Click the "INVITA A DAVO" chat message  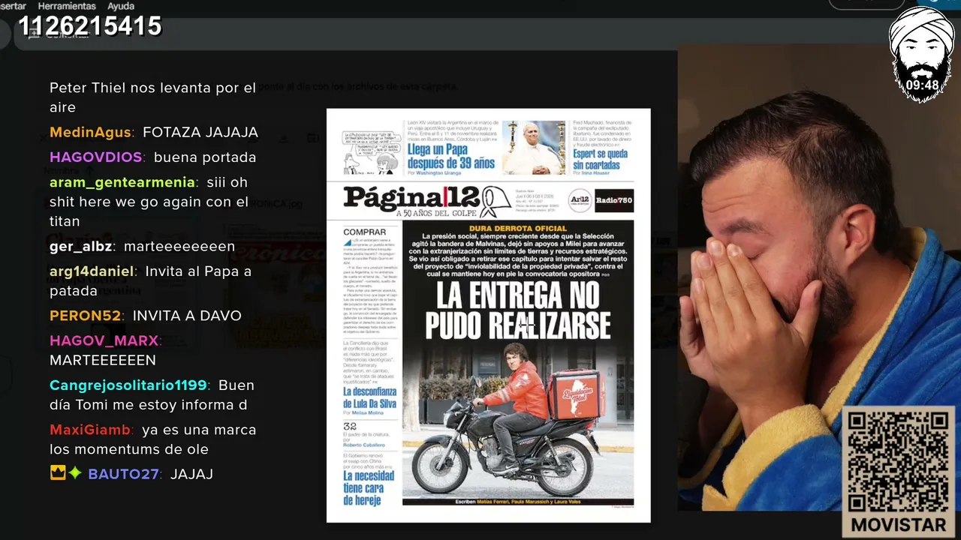pyautogui.click(x=187, y=316)
